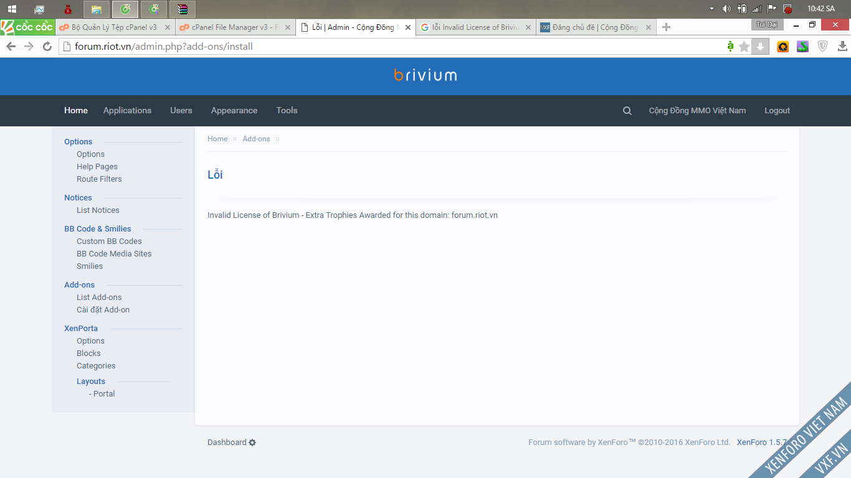Click the Logout link

pos(777,111)
